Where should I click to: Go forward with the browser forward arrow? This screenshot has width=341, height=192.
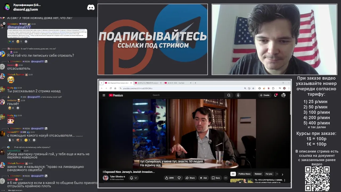pos(106,88)
